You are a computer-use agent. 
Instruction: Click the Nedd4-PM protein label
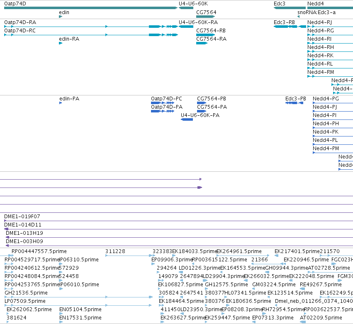coord(326,149)
